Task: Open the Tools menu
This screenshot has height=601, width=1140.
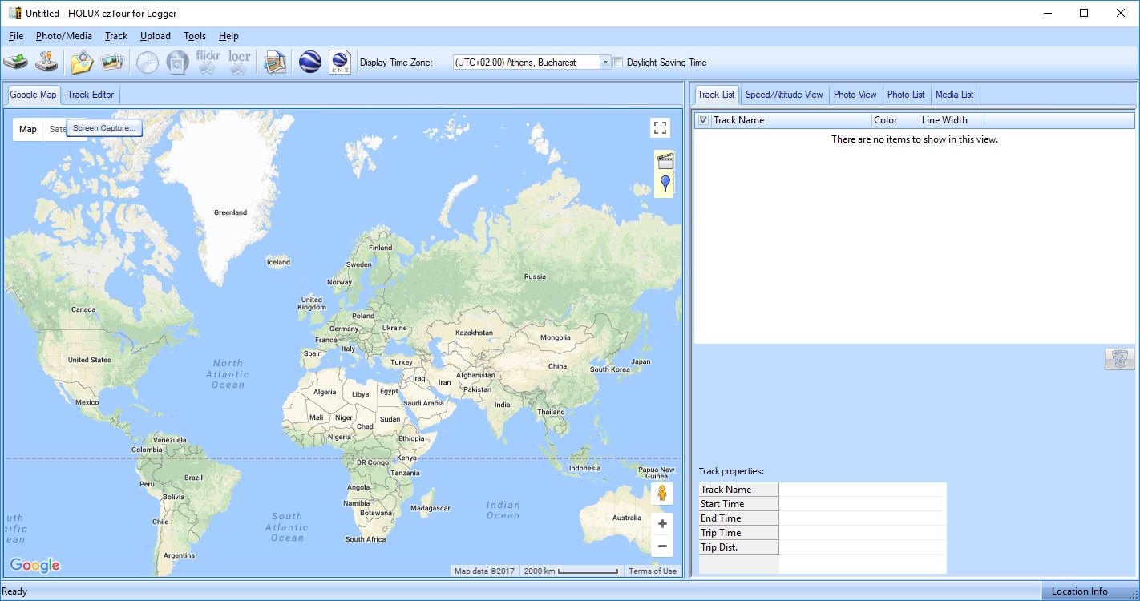Action: pyautogui.click(x=195, y=36)
